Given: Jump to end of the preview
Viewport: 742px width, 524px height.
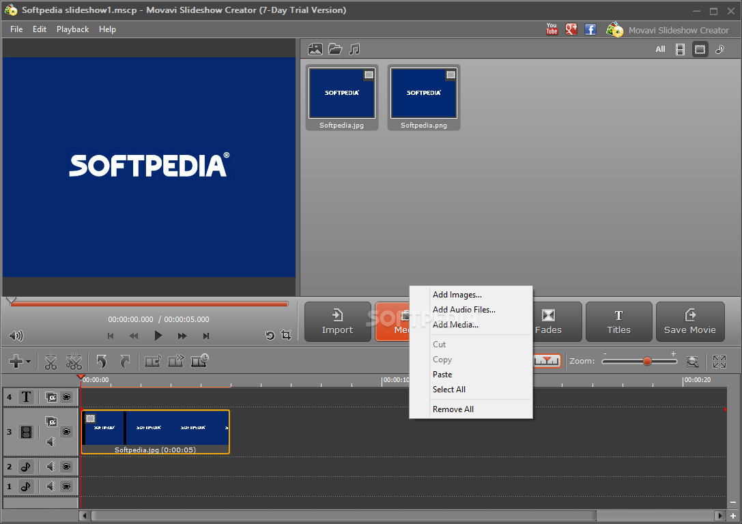Looking at the screenshot, I should click(206, 336).
